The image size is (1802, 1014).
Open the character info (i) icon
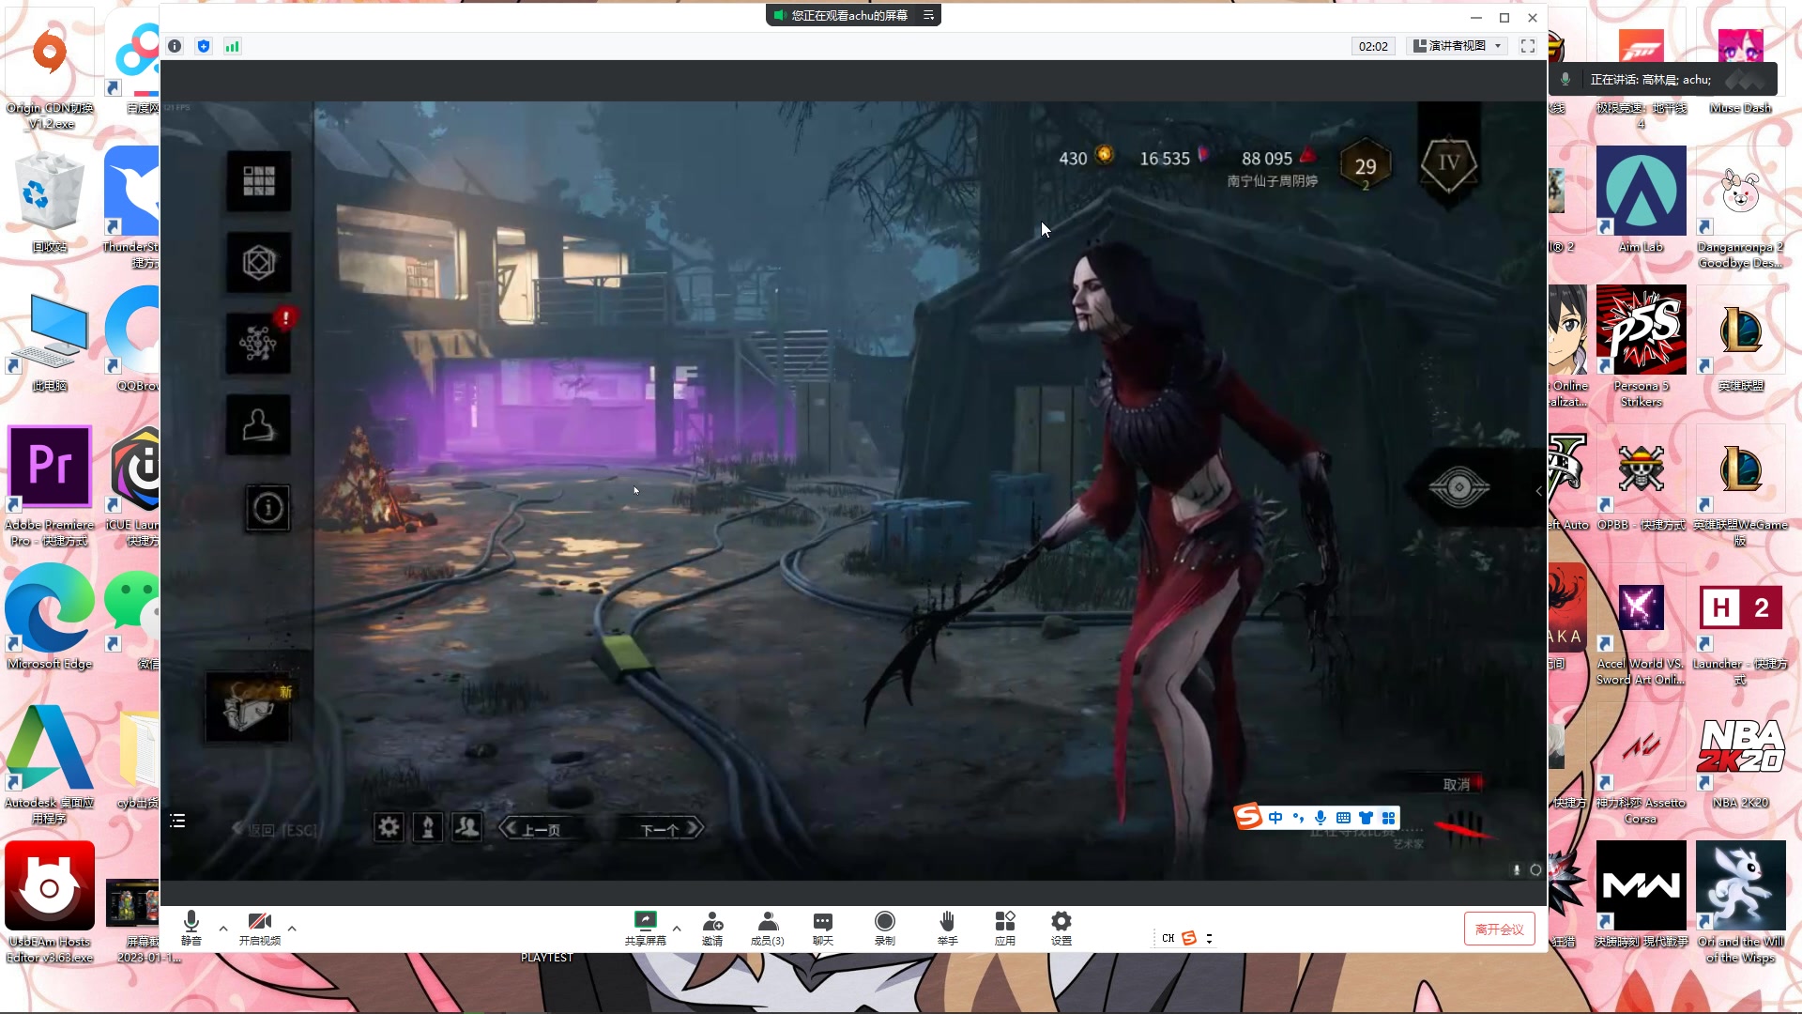267,508
